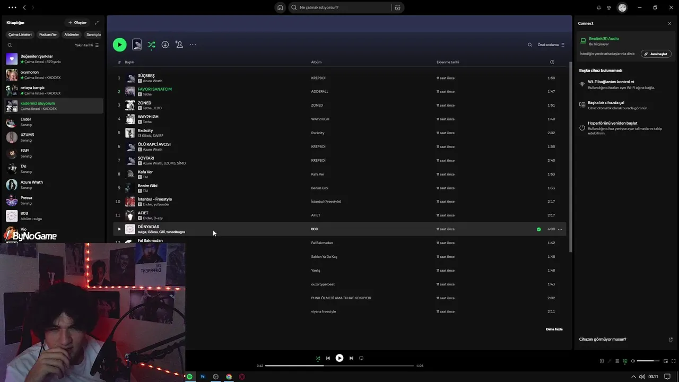
Task: Skip to the previous track
Action: click(328, 358)
